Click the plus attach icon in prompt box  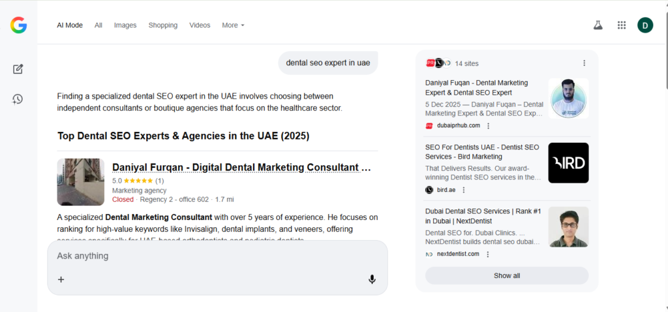coord(61,279)
